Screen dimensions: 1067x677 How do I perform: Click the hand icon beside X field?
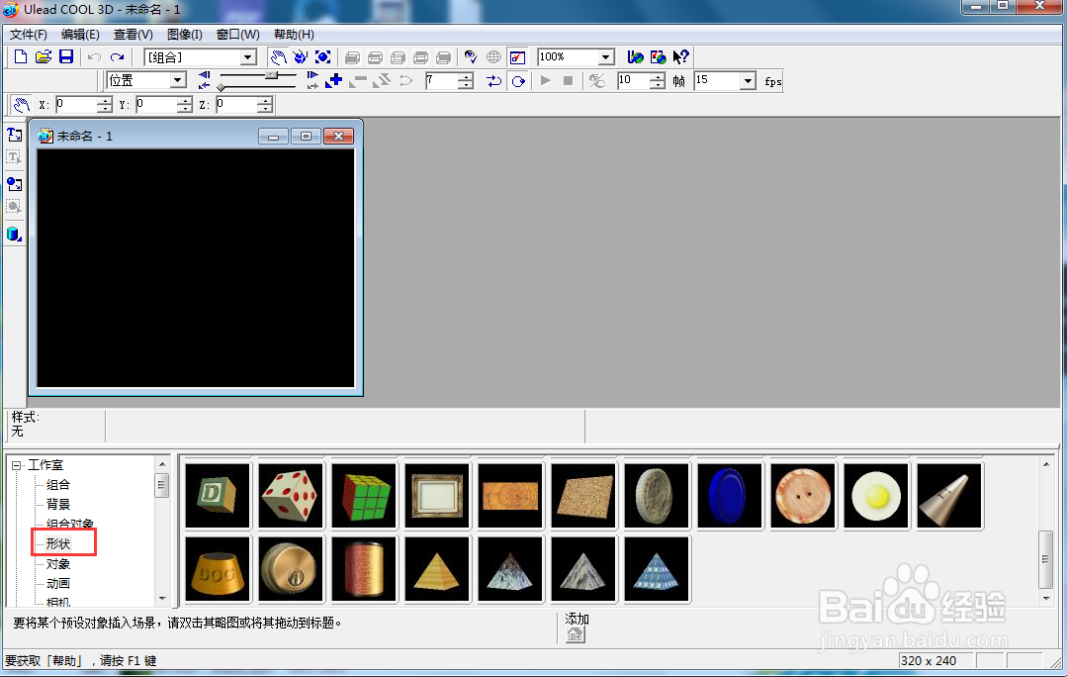21,104
